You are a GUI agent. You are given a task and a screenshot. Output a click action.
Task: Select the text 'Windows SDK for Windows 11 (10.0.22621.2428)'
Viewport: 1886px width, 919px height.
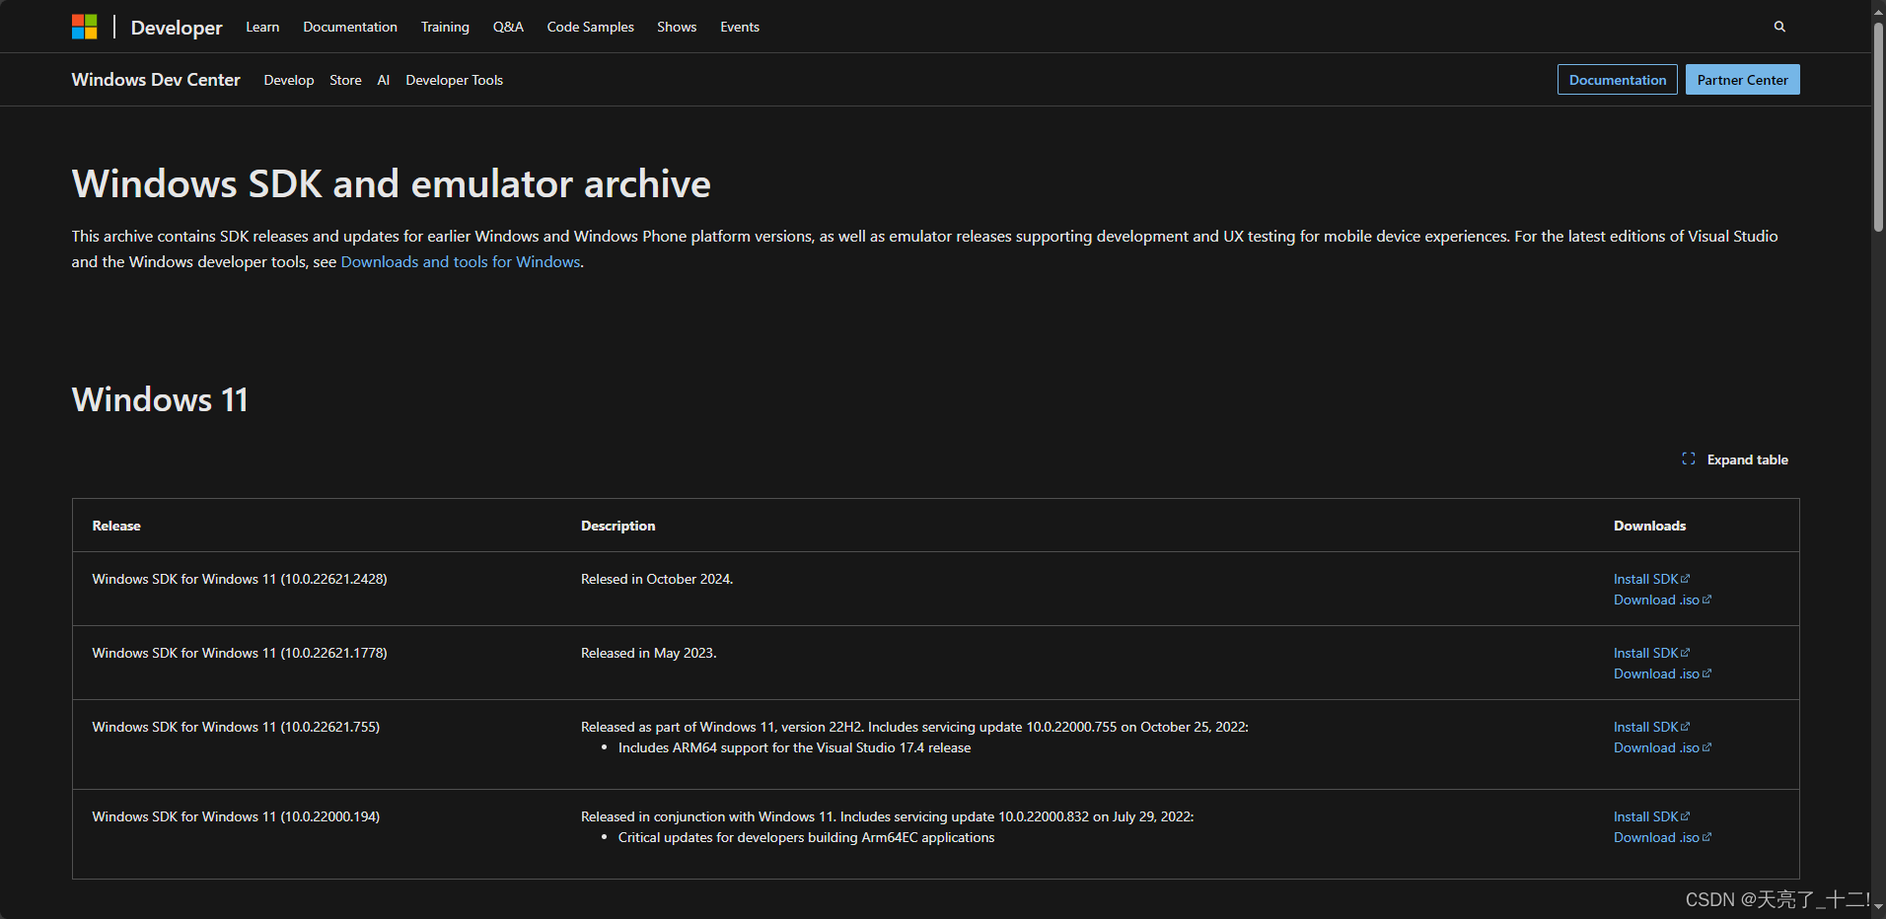(x=240, y=579)
